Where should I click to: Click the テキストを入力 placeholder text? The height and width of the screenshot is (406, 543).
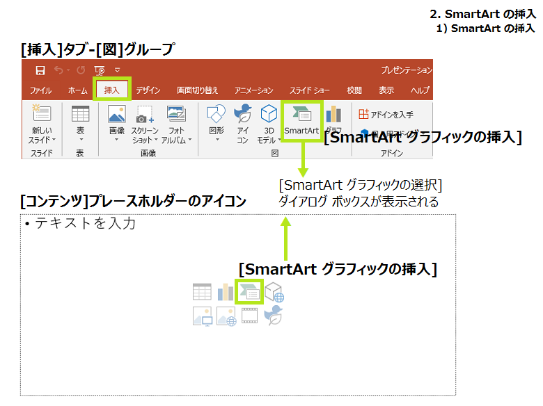[85, 223]
